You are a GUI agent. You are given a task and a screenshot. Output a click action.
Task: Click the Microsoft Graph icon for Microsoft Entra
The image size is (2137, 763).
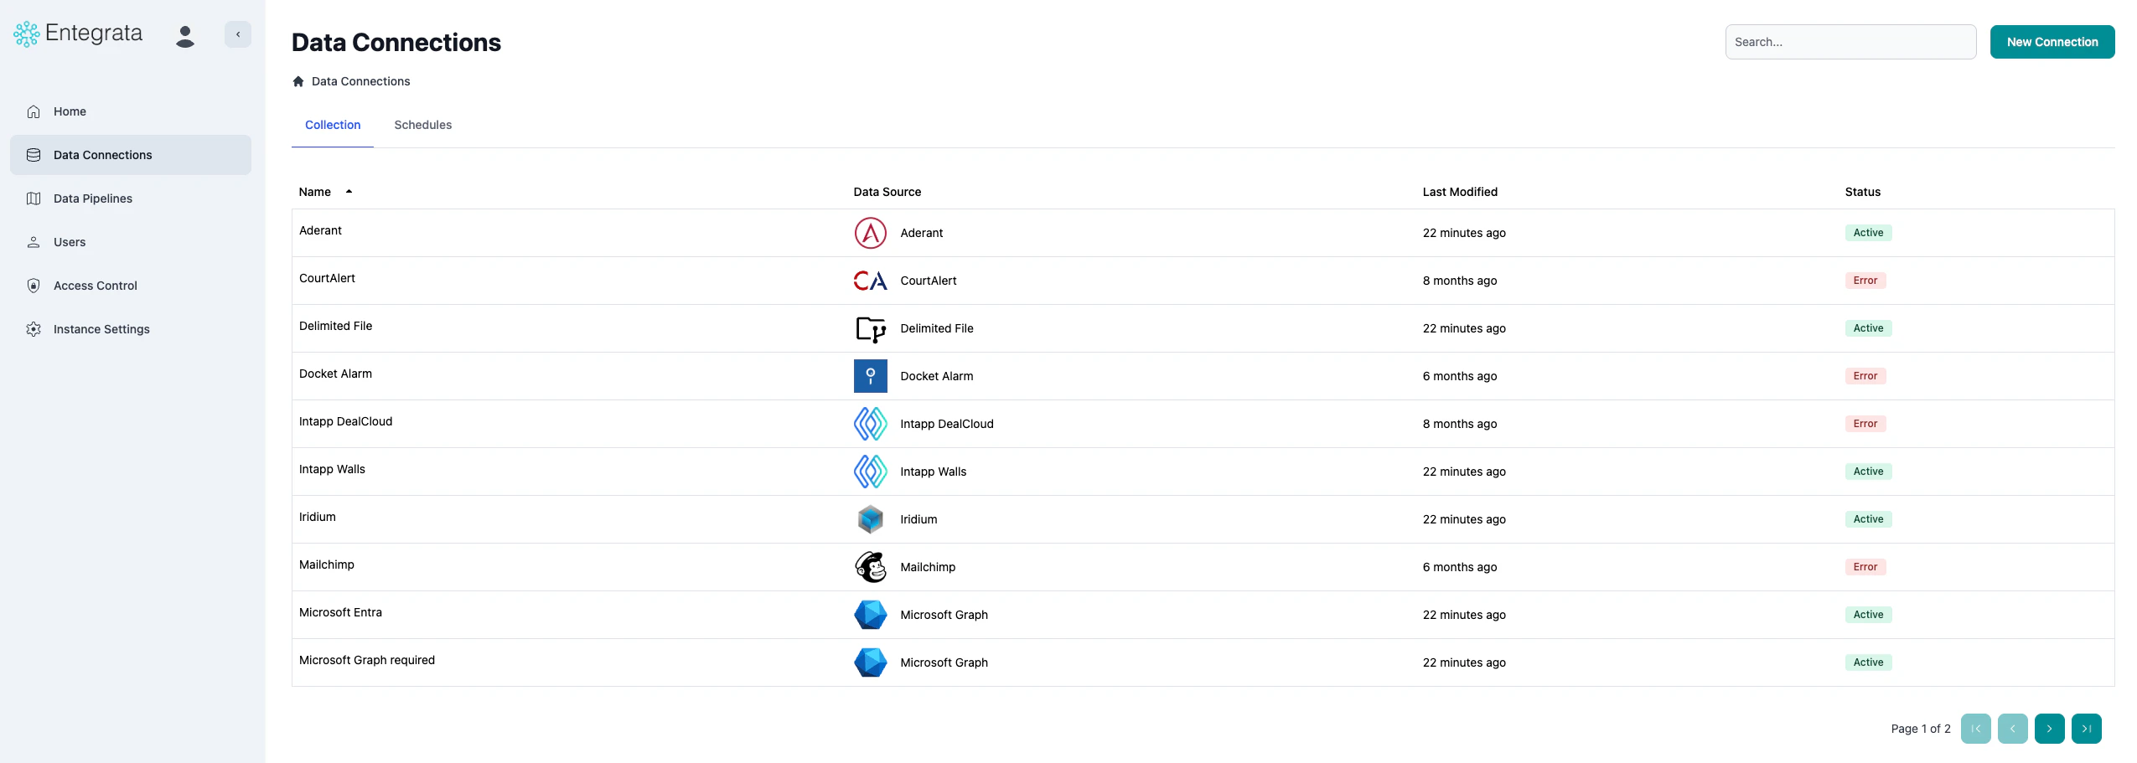tap(870, 614)
